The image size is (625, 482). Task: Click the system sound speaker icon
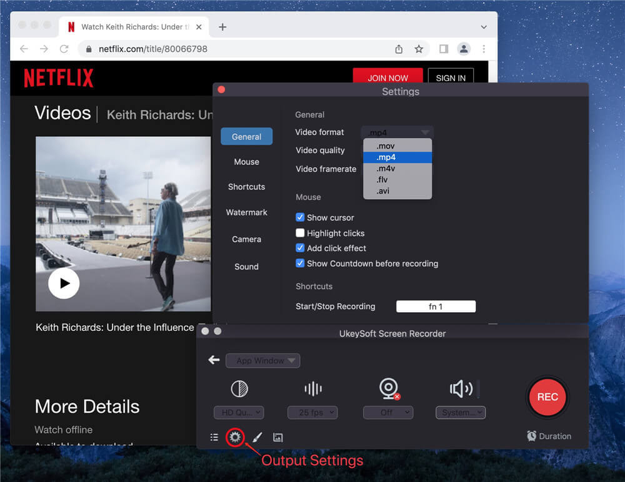pos(461,389)
